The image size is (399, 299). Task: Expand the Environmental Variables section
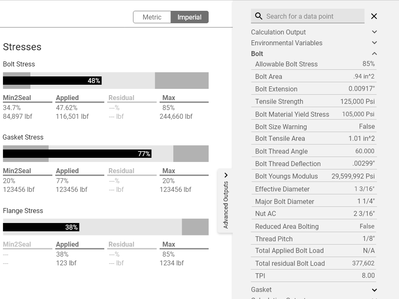[x=374, y=43]
